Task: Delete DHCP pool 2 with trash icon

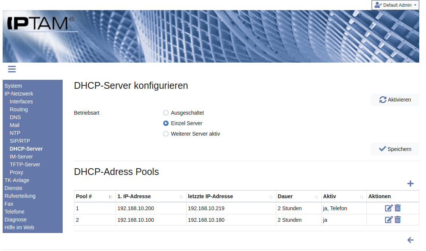Action: tap(398, 220)
